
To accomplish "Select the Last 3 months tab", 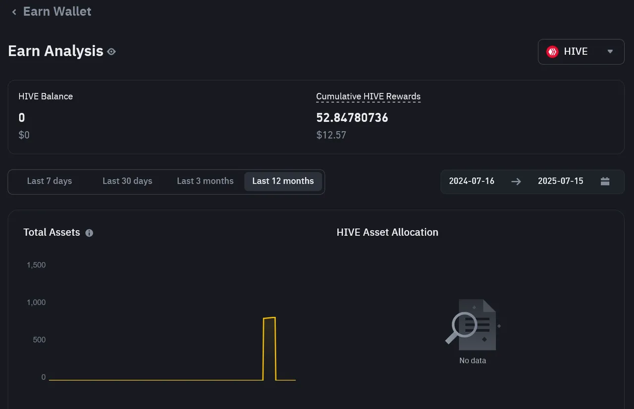I will (x=205, y=181).
